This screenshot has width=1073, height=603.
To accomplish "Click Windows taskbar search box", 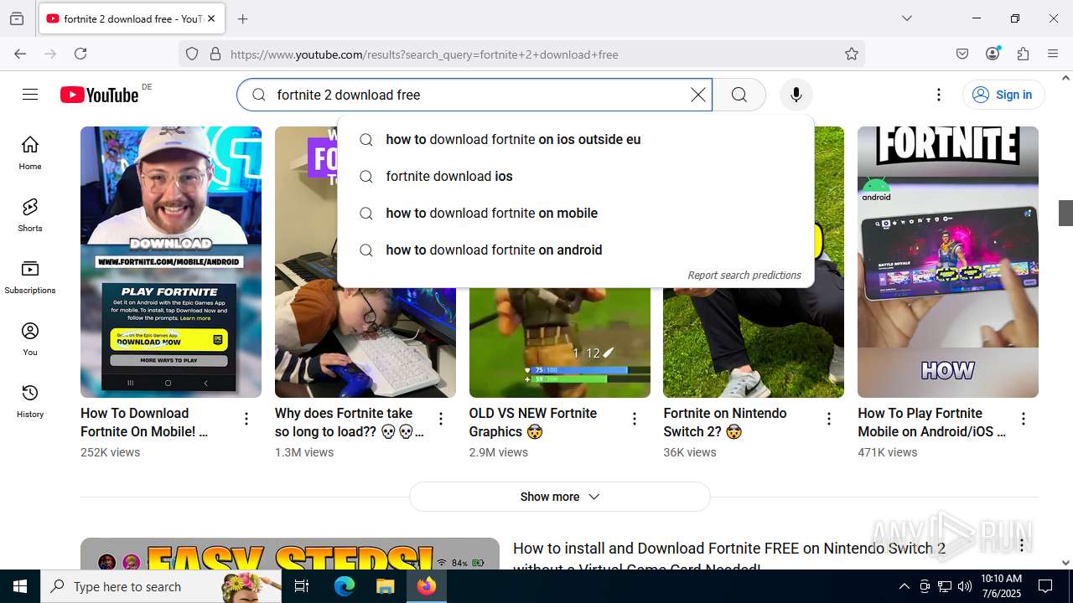I will click(161, 586).
